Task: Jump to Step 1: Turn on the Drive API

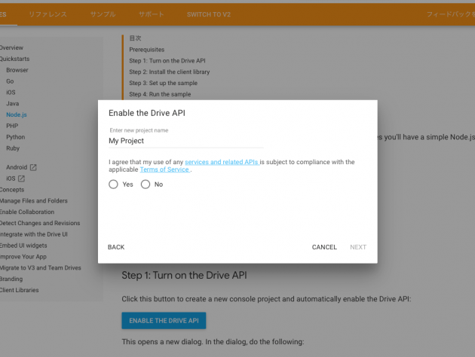Action: [167, 61]
